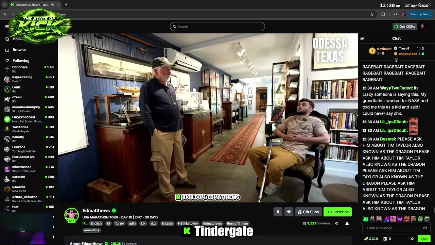The image size is (435, 245).
Task: Open Browse in the sidebar
Action: (x=19, y=50)
